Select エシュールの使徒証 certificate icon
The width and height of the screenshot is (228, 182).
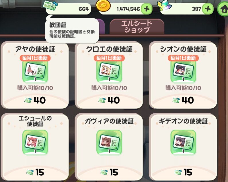coord(35,143)
